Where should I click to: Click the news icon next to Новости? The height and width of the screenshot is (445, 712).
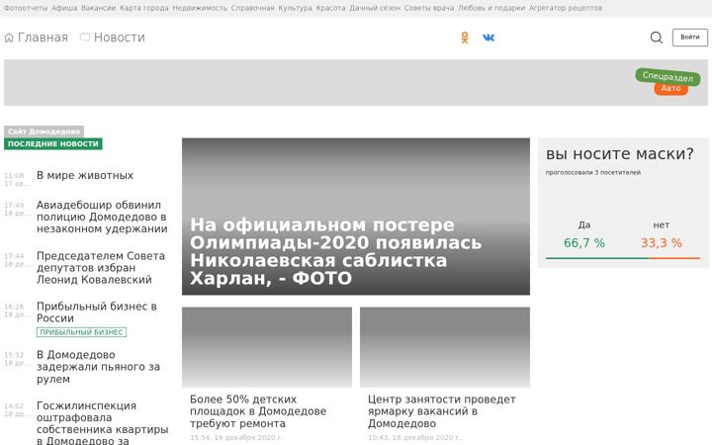click(x=85, y=37)
